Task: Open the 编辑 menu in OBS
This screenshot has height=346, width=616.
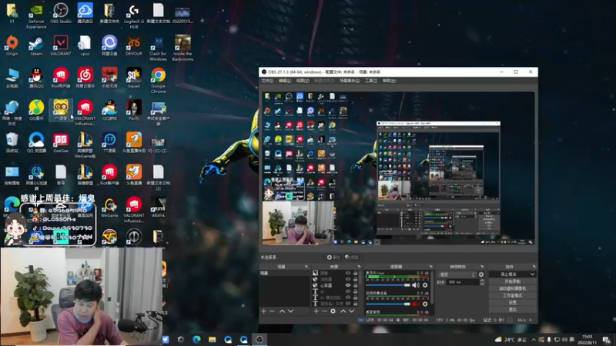Action: (285, 81)
